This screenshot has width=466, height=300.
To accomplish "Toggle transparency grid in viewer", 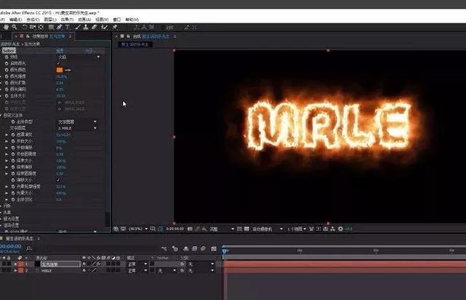I will tap(247, 229).
